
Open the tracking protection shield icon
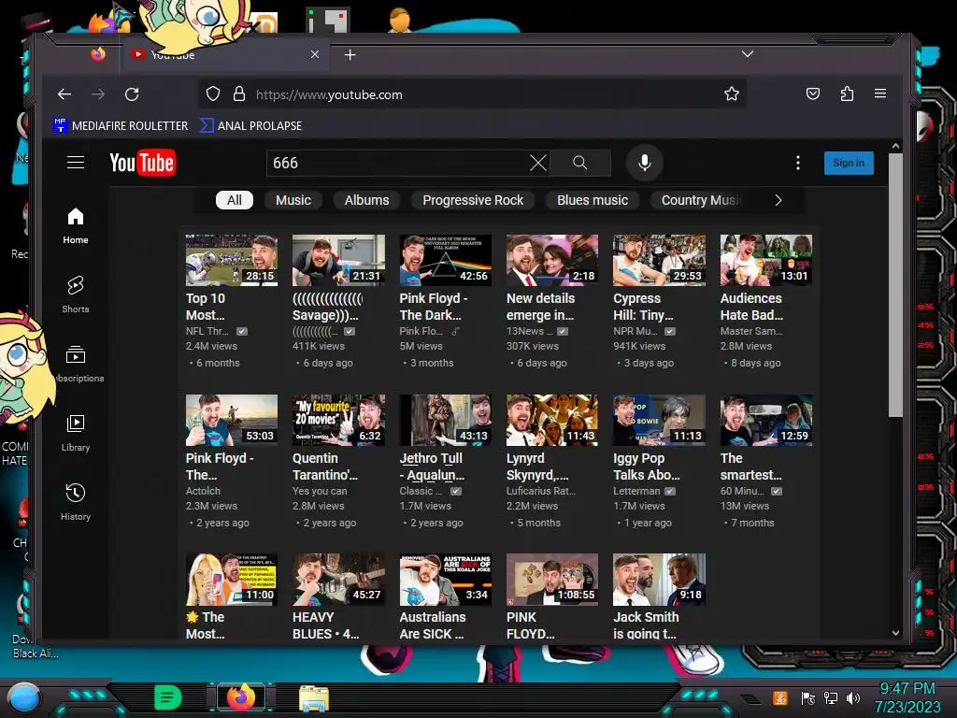[x=212, y=94]
